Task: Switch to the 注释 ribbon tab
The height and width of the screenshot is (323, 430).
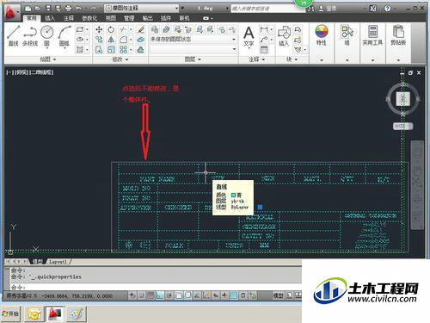Action: (69, 18)
